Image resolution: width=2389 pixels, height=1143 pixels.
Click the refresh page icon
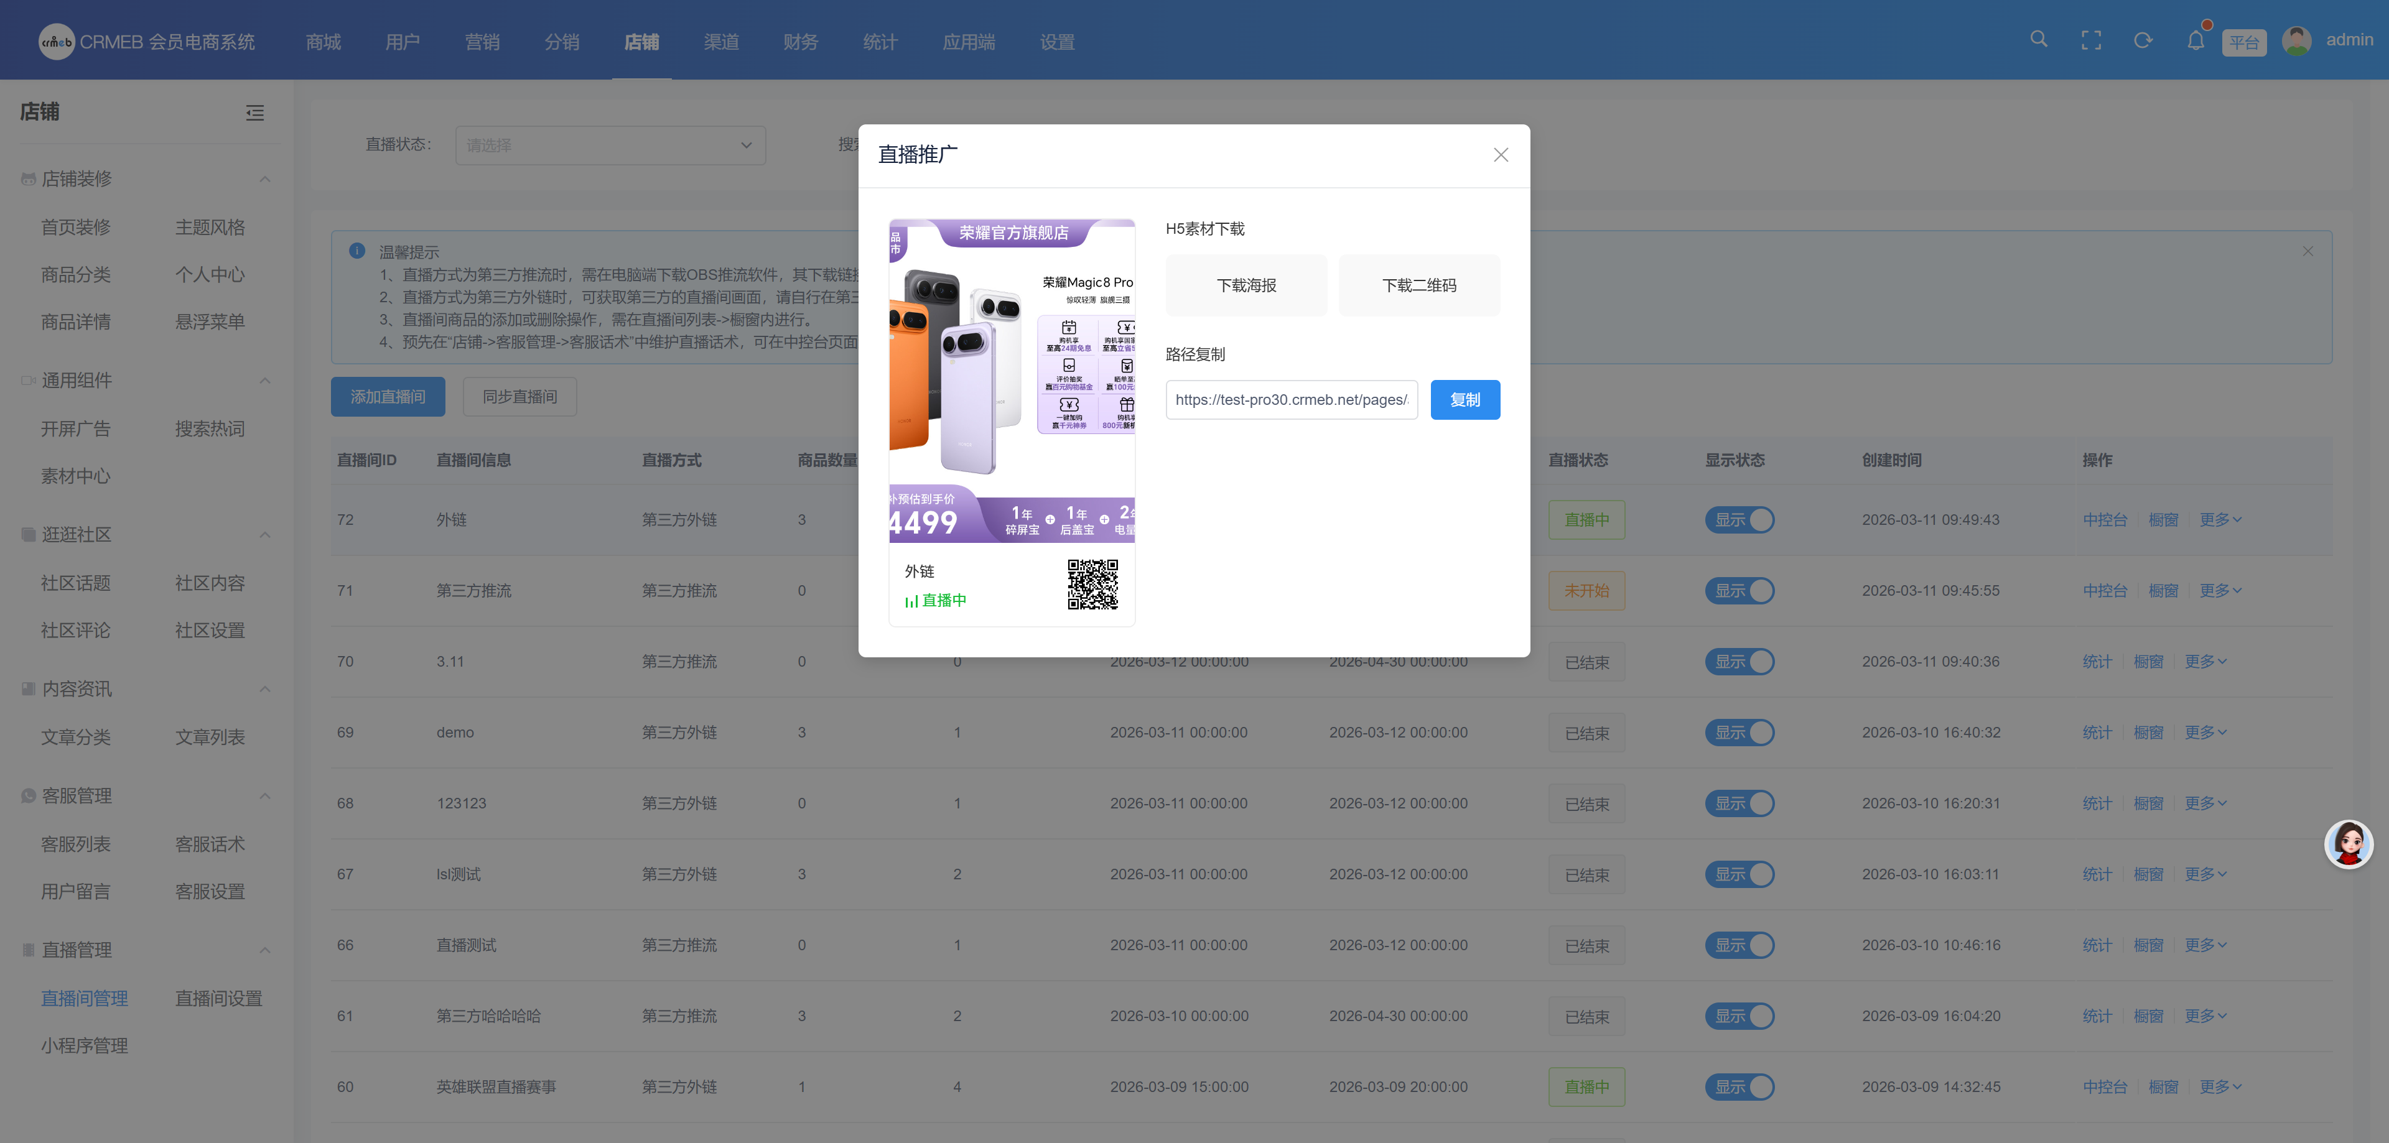coord(2142,41)
